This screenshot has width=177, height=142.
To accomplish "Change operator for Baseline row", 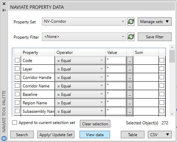I will (80, 94).
